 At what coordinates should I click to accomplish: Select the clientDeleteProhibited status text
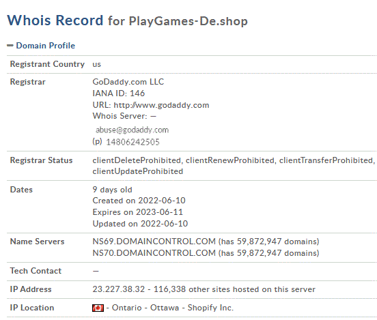pos(137,160)
